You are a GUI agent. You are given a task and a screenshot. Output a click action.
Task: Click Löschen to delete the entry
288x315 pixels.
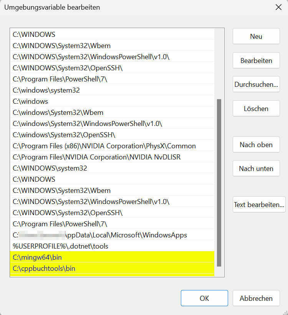coord(256,109)
